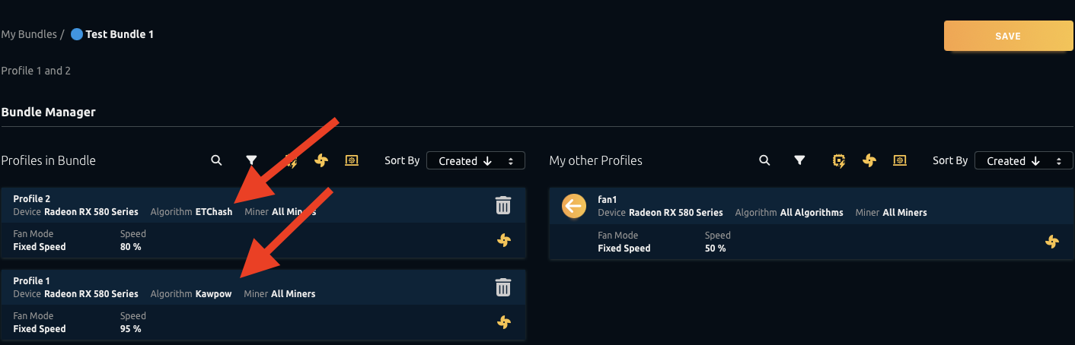Delete Profile 2 from the bundle
The width and height of the screenshot is (1075, 345).
pos(503,205)
